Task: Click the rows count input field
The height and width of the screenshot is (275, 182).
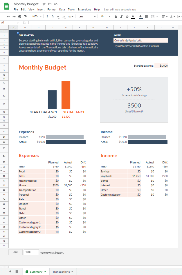Action: 31,252
